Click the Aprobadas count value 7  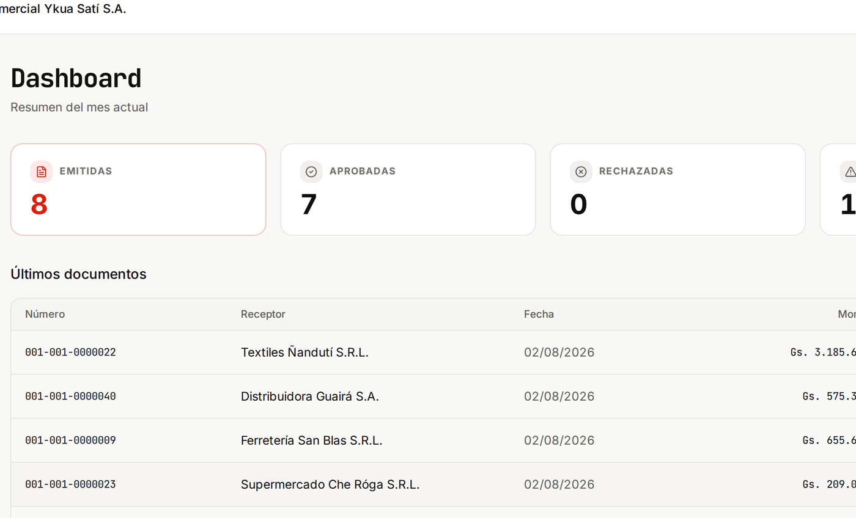pos(309,205)
